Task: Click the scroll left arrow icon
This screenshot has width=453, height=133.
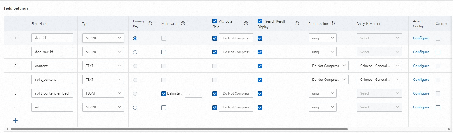Action: coord(7,129)
